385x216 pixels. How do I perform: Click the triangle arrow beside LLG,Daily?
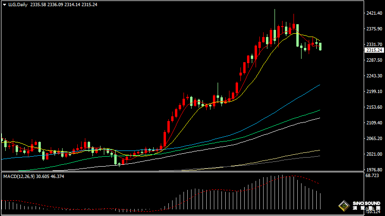[4, 4]
